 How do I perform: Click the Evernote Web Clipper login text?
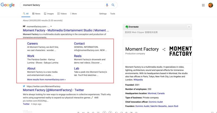tap(141, 32)
